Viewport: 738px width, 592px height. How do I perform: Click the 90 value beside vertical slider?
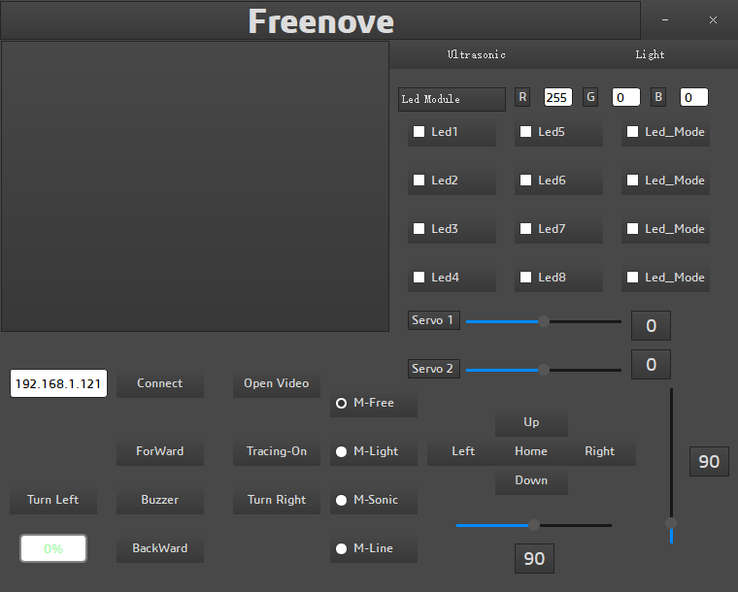pos(709,461)
